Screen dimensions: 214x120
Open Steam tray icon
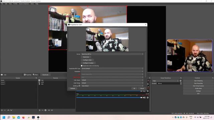point(176,117)
